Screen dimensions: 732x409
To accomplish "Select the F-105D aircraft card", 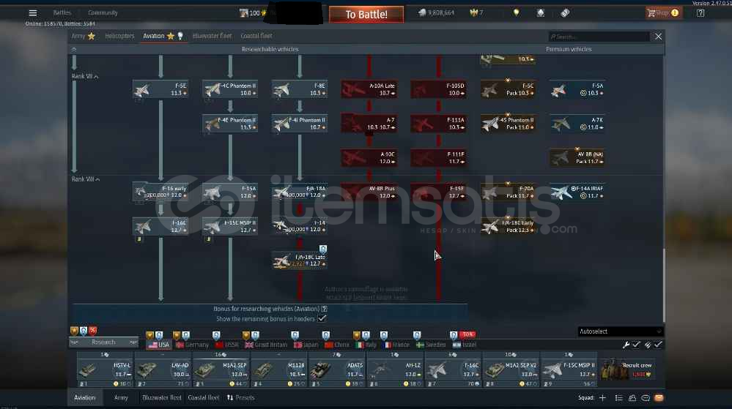I will pyautogui.click(x=438, y=89).
